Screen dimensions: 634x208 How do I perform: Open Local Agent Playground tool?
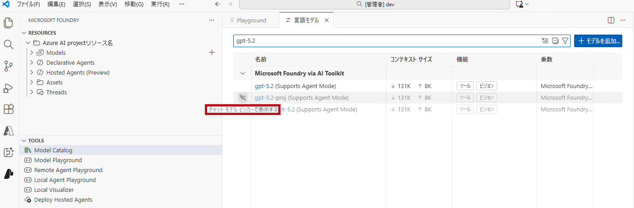[x=121, y=180]
